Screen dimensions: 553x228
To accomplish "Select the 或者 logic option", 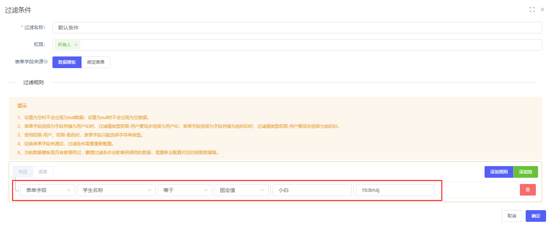I will coord(43,172).
